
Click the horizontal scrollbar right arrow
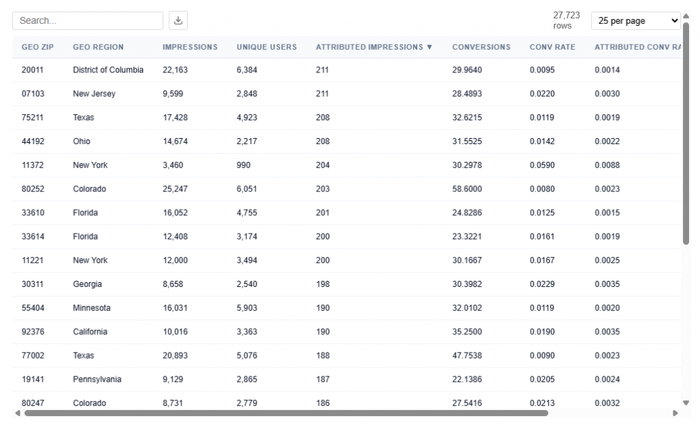point(676,413)
